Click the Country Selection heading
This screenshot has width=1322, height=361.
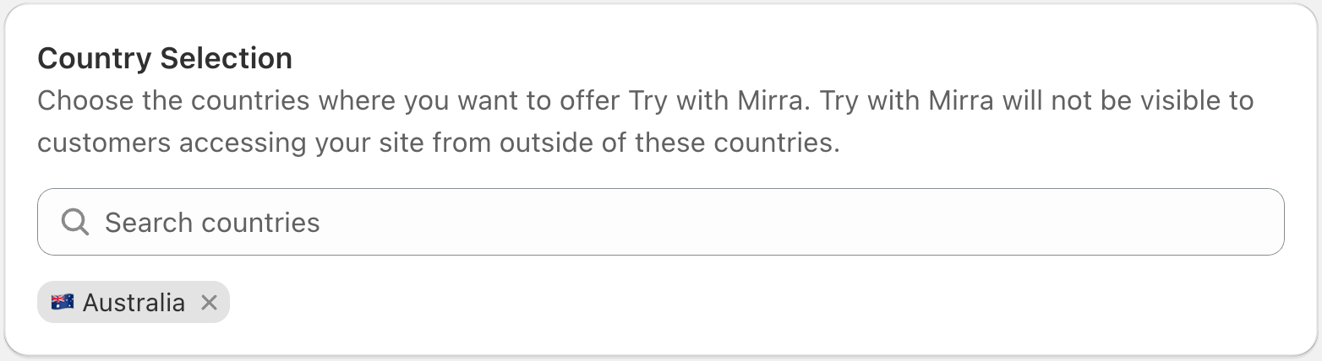tap(165, 59)
